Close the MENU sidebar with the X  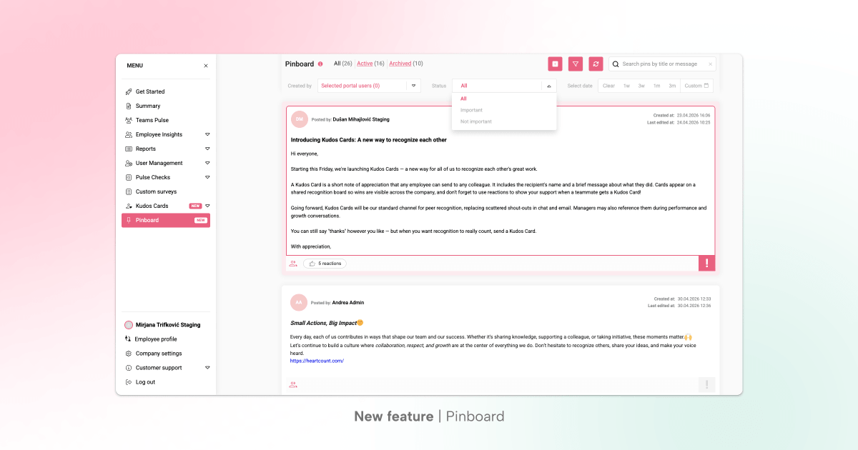click(x=206, y=66)
